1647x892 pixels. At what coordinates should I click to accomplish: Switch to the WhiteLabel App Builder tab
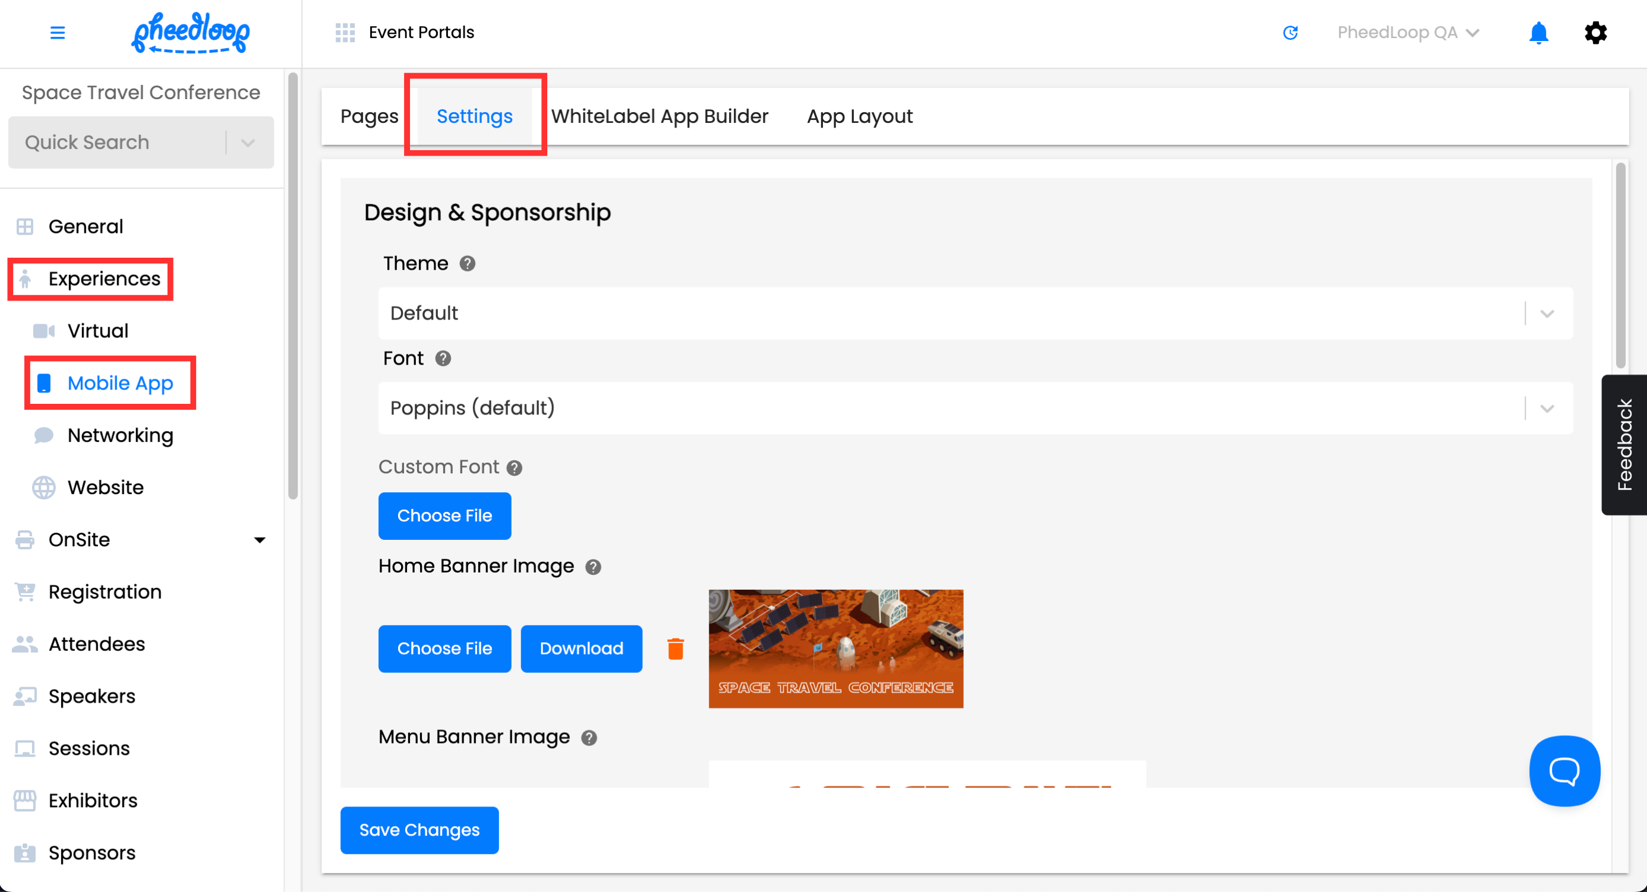coord(659,116)
